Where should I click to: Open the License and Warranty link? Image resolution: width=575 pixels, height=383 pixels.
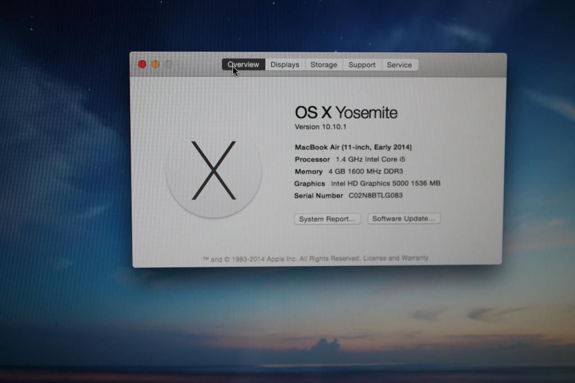coord(396,258)
